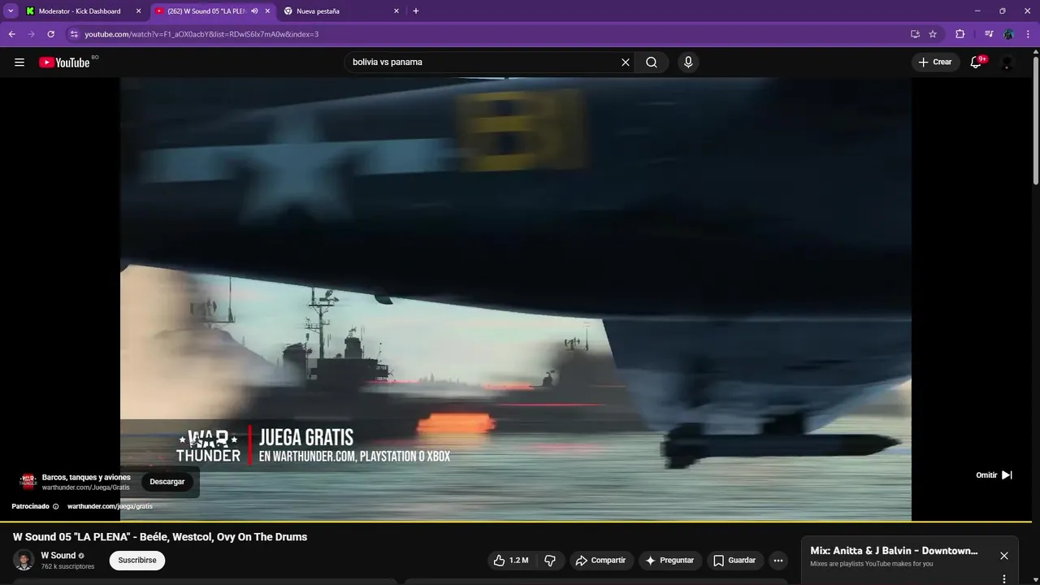Screen dimensions: 1040x585
Task: Like the video with thumbs up
Action: tap(511, 561)
